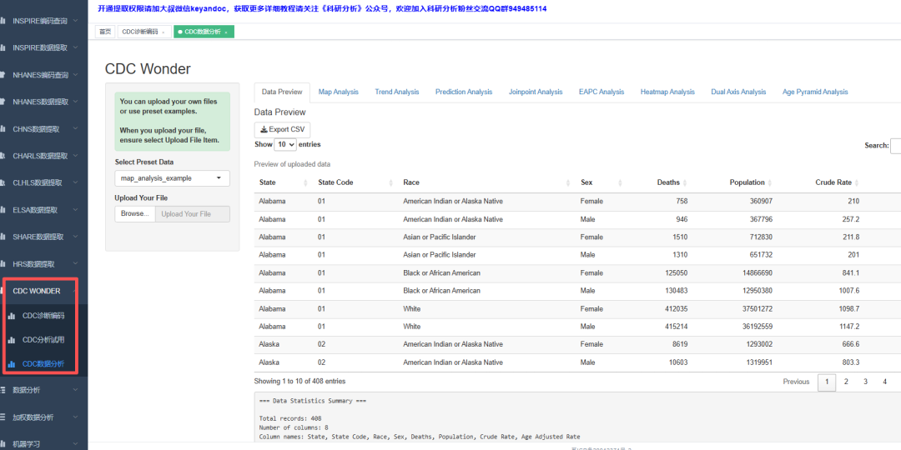Open CDC分析试用 in the sidebar
901x450 pixels.
[43, 340]
